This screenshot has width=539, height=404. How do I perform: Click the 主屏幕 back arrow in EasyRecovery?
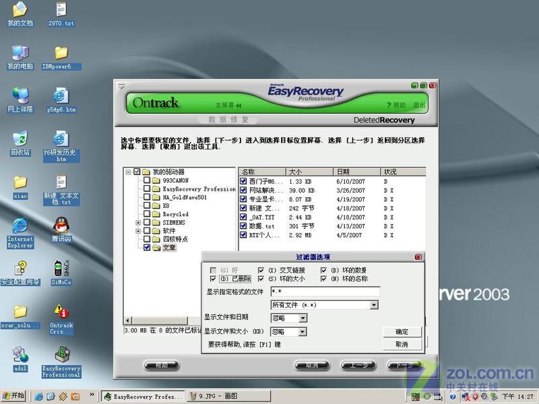click(228, 105)
